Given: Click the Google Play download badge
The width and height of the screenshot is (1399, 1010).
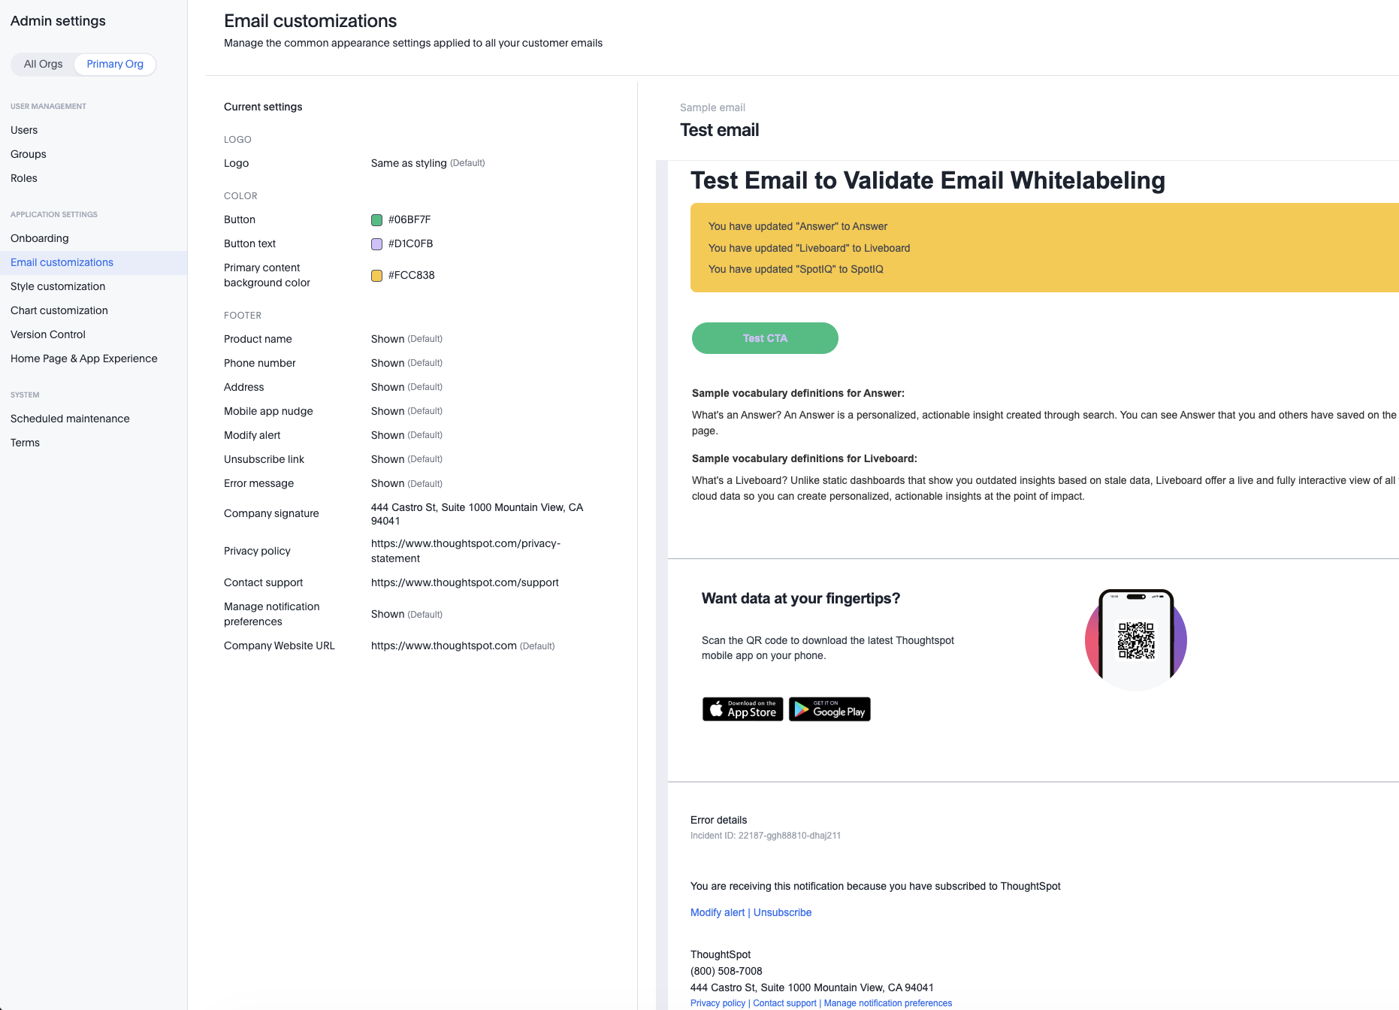Looking at the screenshot, I should [x=829, y=709].
